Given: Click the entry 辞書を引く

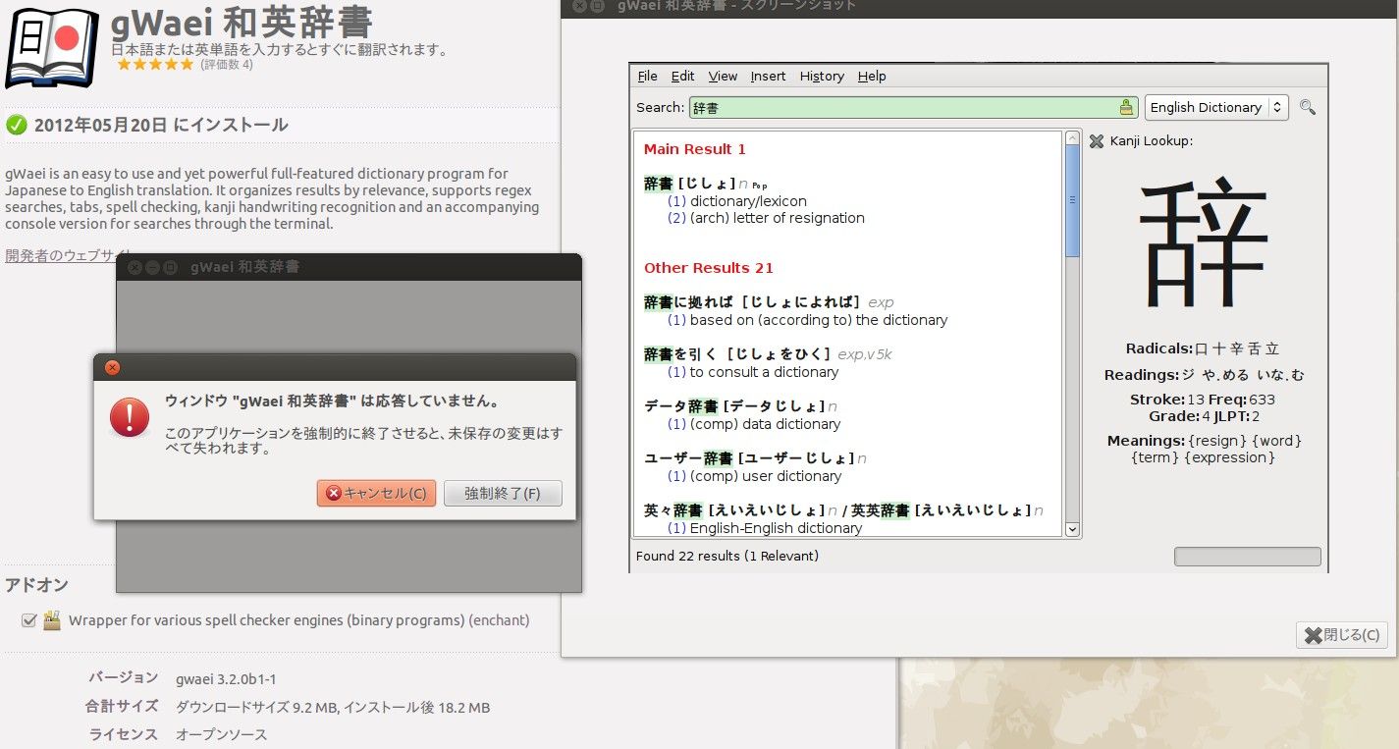Looking at the screenshot, I should pyautogui.click(x=737, y=354).
